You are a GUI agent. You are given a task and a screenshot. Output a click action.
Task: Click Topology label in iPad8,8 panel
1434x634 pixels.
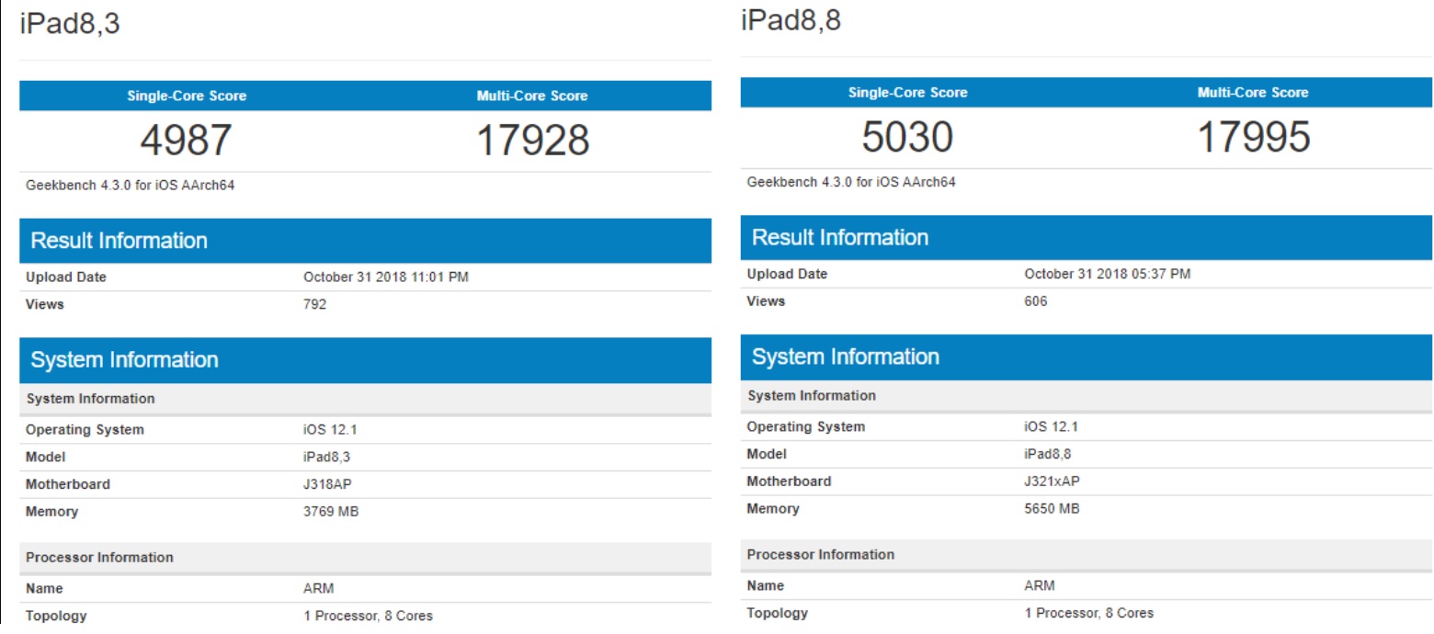pyautogui.click(x=777, y=614)
